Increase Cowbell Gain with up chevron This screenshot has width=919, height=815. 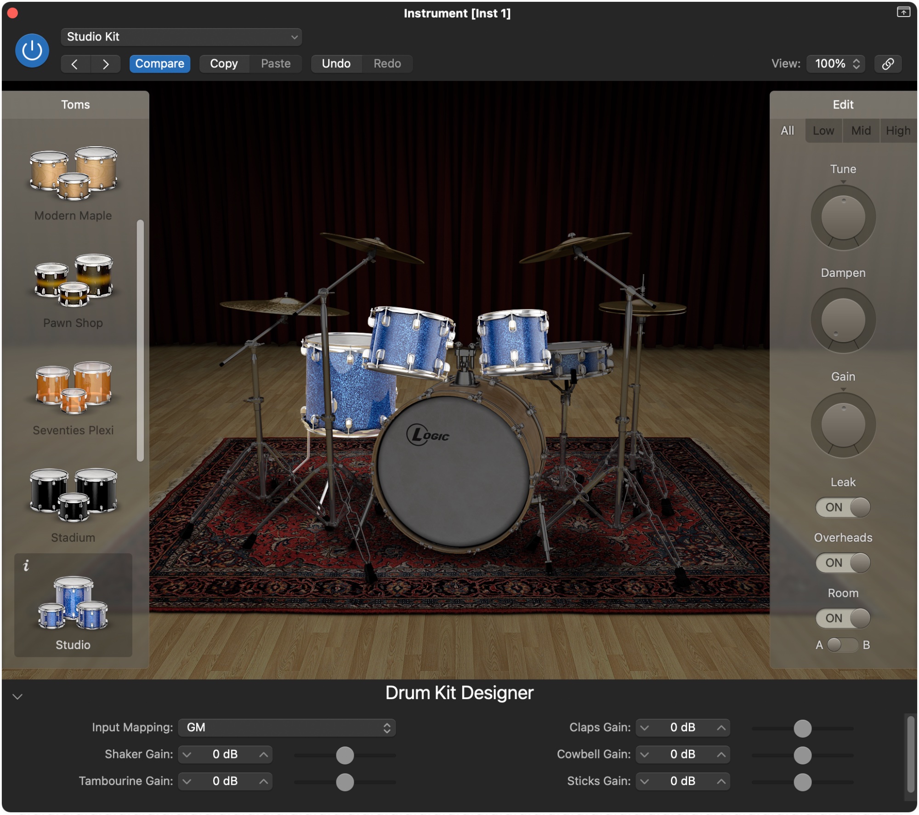tap(721, 755)
